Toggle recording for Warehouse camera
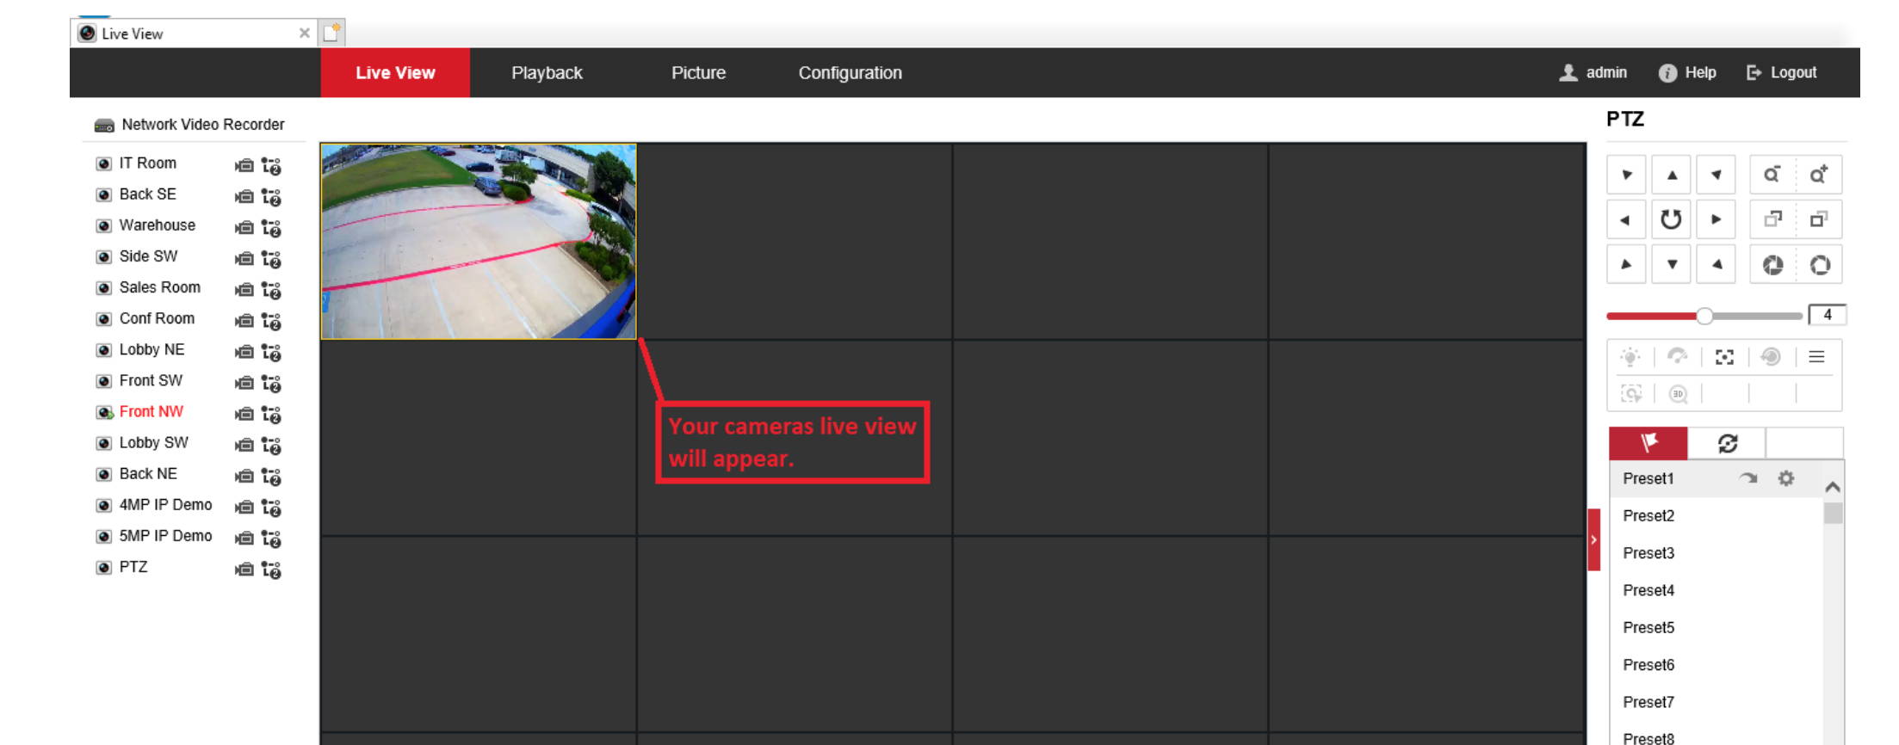Viewport: 1899px width, 745px height. pyautogui.click(x=244, y=227)
